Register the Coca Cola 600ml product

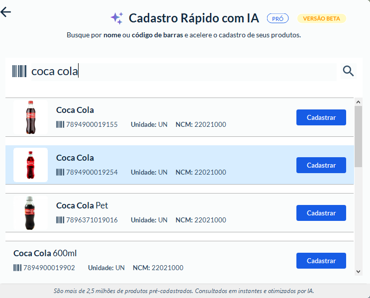point(321,261)
